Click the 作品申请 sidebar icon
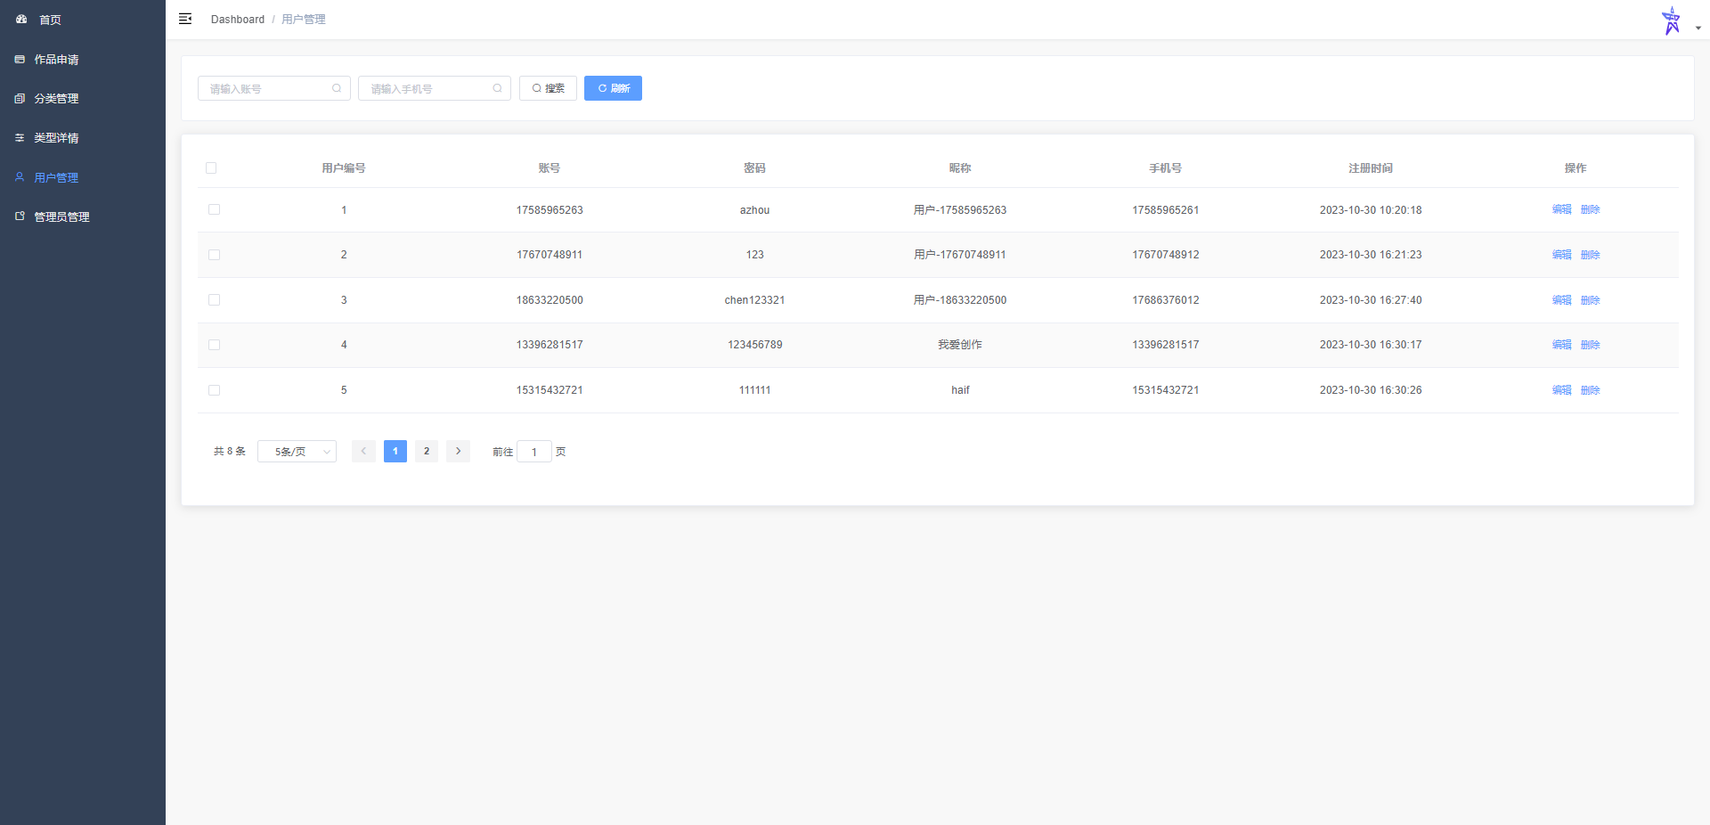 pos(20,59)
